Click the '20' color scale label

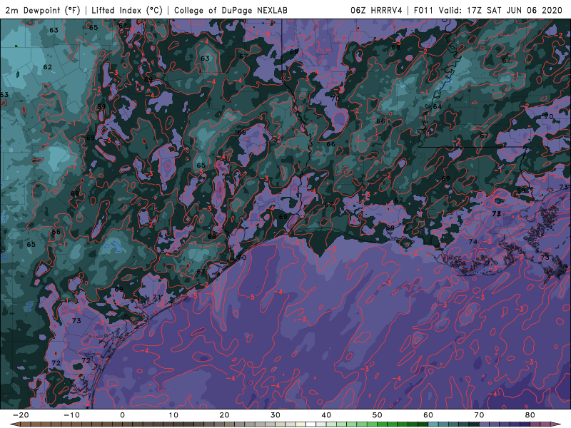224,415
